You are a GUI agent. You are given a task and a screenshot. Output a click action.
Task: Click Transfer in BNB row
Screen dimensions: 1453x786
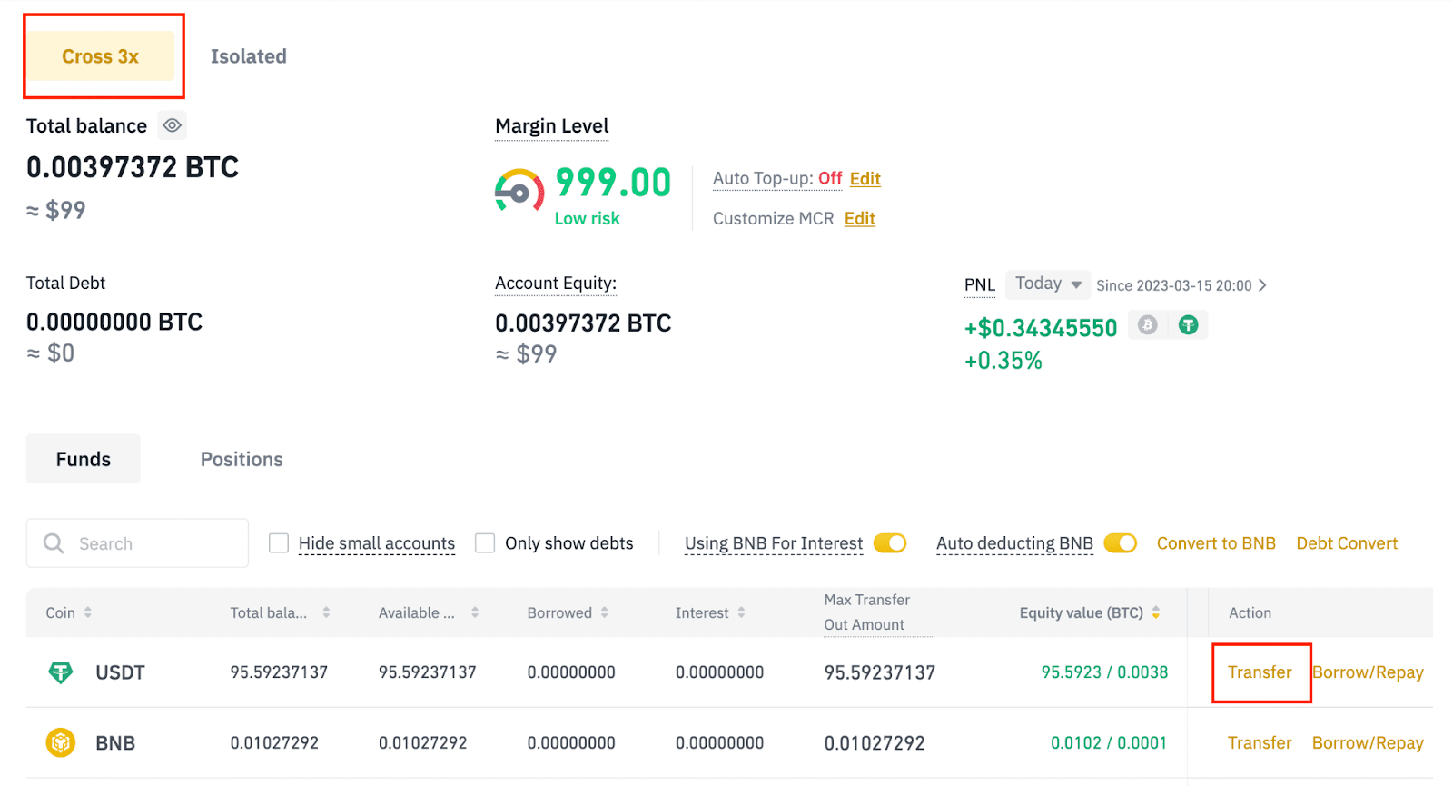[1260, 743]
